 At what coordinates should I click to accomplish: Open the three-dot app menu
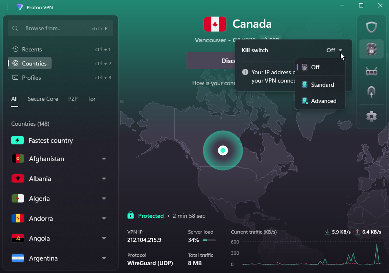pyautogui.click(x=8, y=7)
